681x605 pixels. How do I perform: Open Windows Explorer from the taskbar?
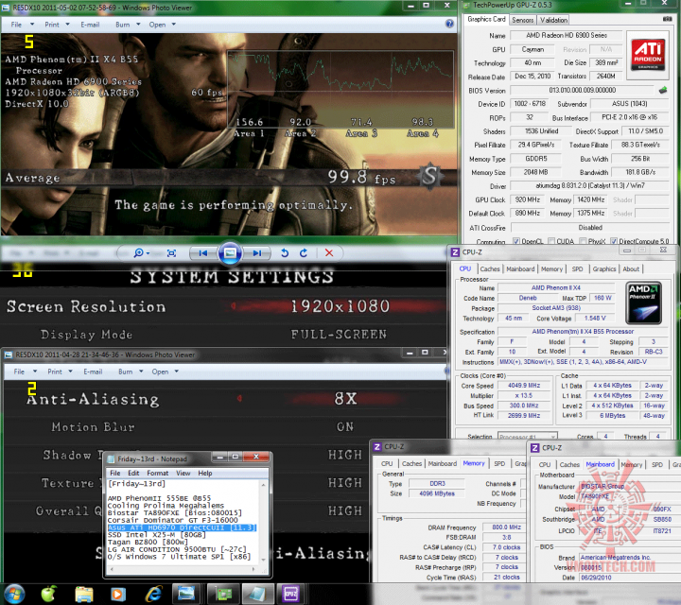(x=84, y=595)
